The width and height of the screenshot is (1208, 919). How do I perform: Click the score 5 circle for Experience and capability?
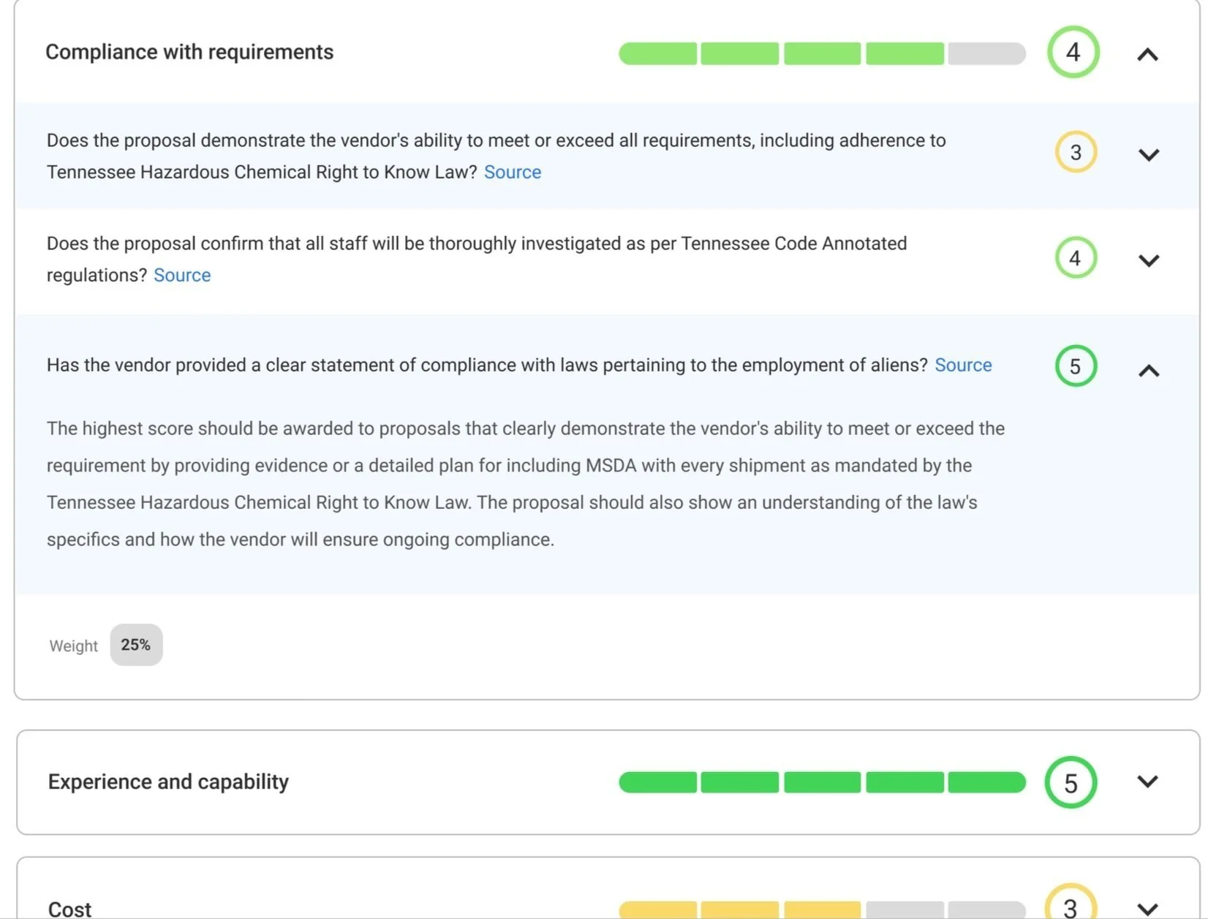[1071, 782]
